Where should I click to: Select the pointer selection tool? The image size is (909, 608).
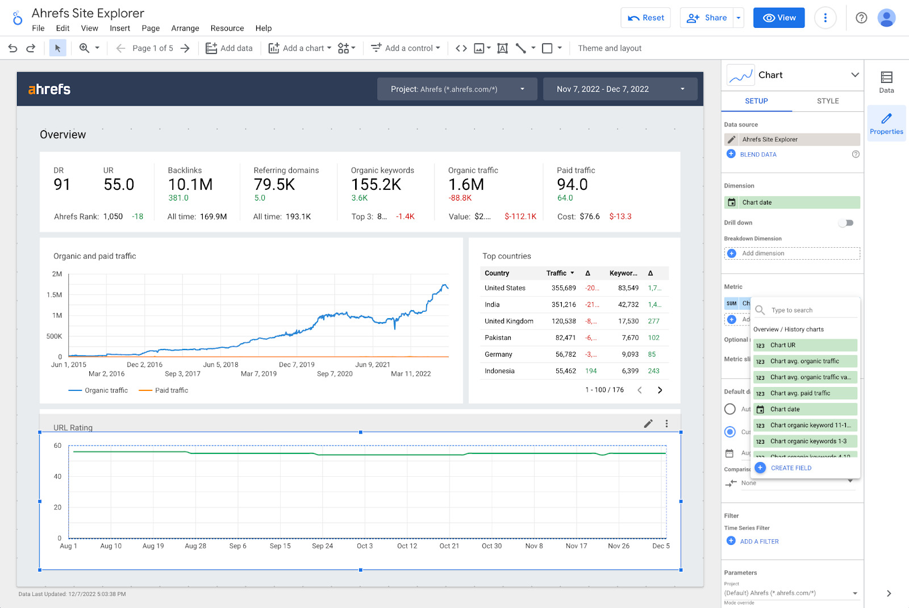[57, 48]
